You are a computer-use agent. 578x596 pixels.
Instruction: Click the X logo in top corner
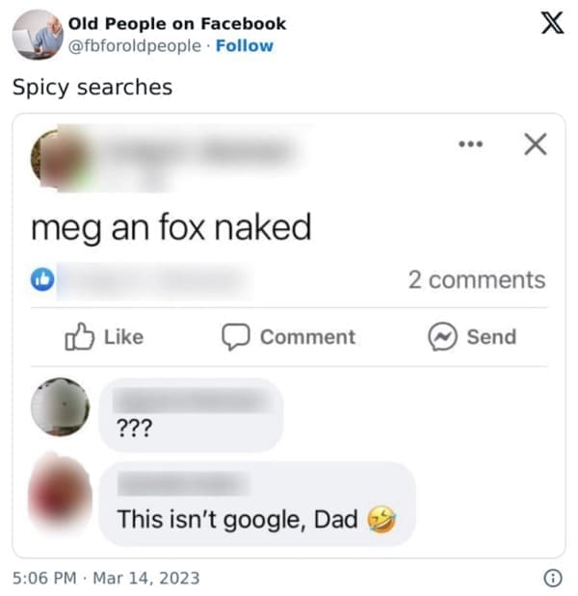[x=552, y=25]
